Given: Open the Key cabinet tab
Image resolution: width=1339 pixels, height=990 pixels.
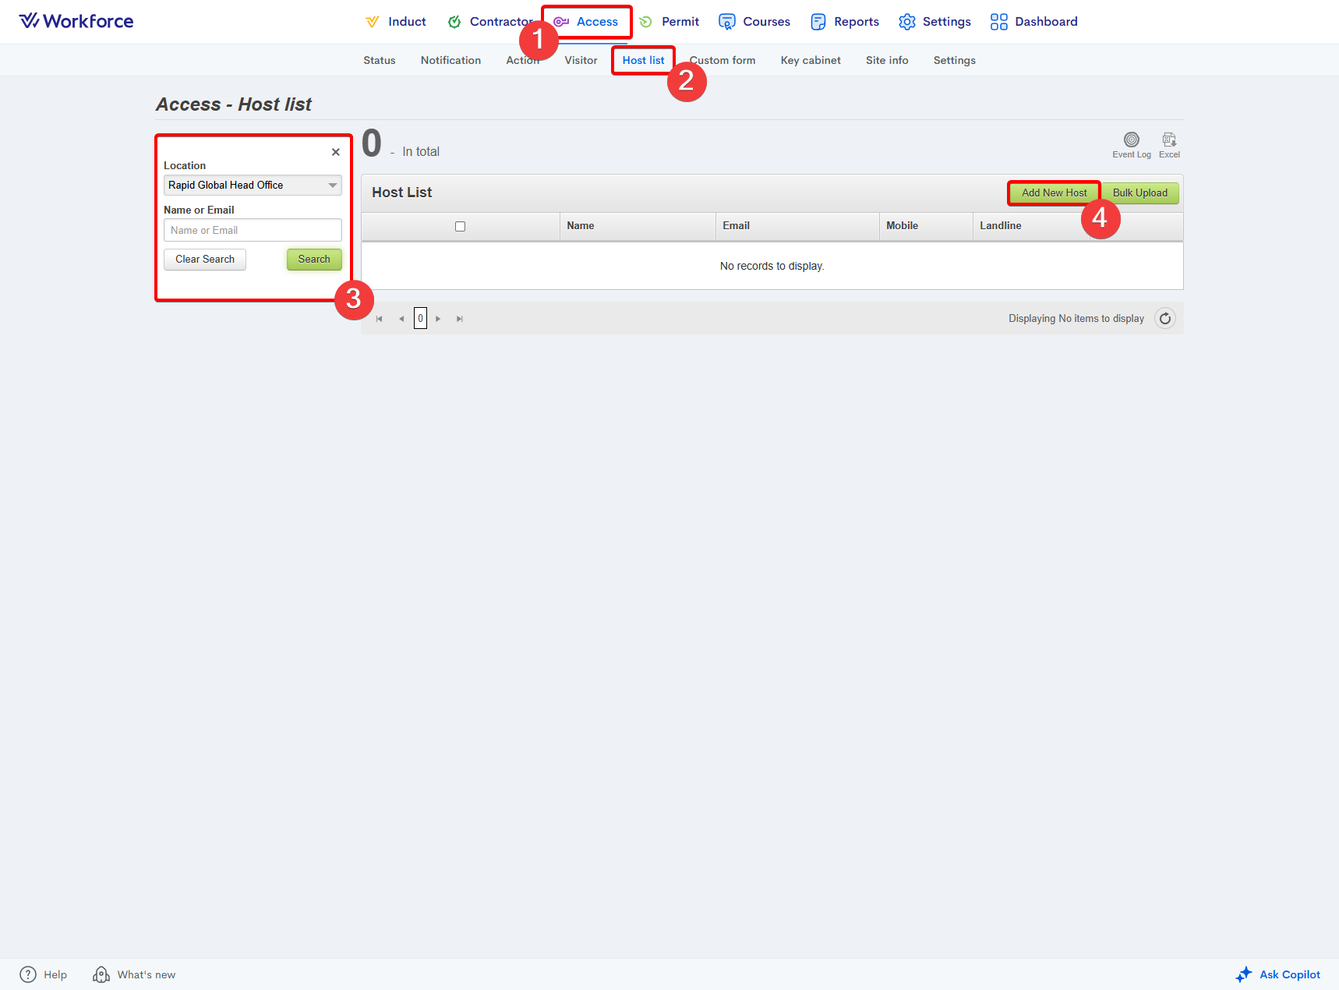Looking at the screenshot, I should coord(810,61).
